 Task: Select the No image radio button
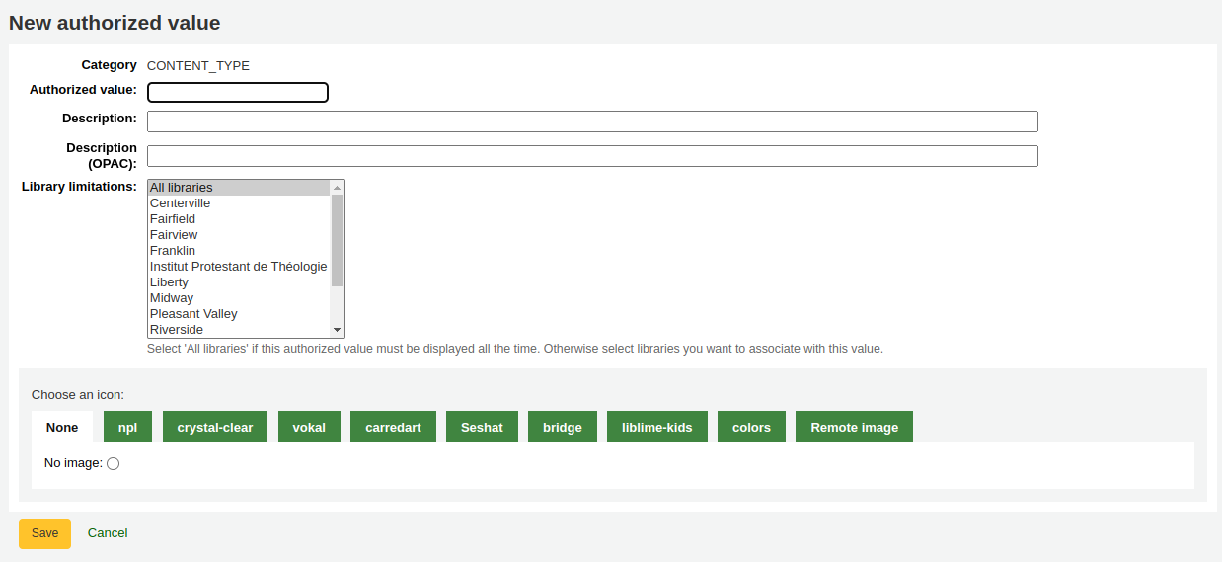[x=114, y=464]
